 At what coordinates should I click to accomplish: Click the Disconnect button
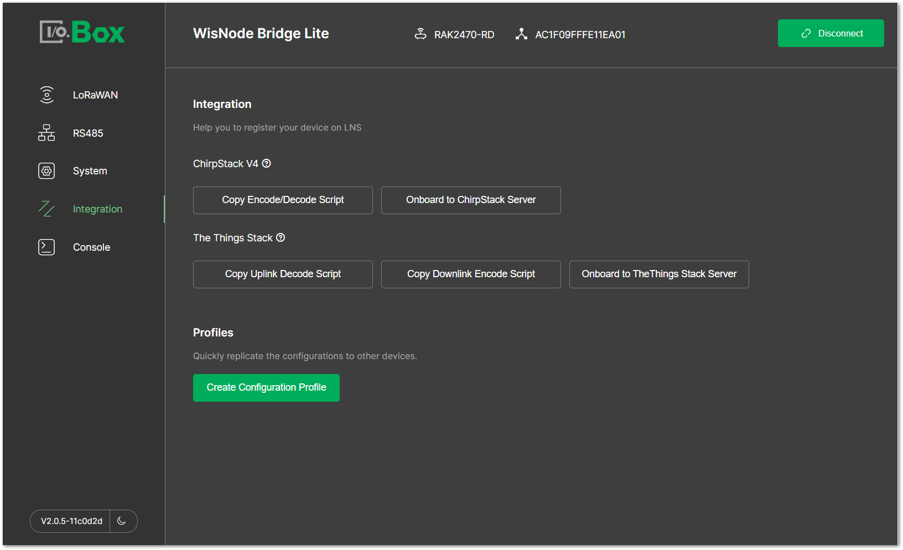tap(831, 33)
